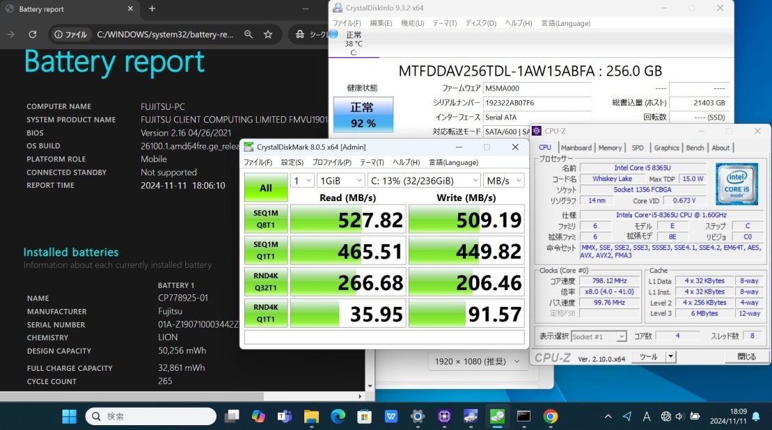Expand the ツール dropdown arrow in CPU-Z
Viewport: 772px width, 430px height.
pyautogui.click(x=670, y=357)
